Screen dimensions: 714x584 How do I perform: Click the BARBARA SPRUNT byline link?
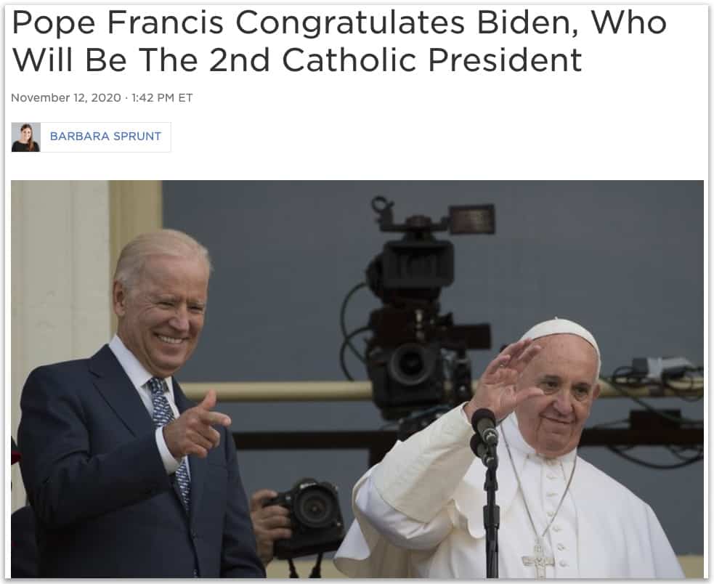105,137
